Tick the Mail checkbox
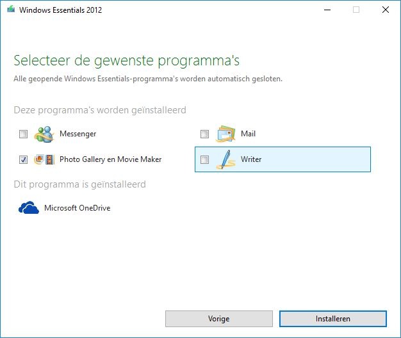 tap(204, 134)
